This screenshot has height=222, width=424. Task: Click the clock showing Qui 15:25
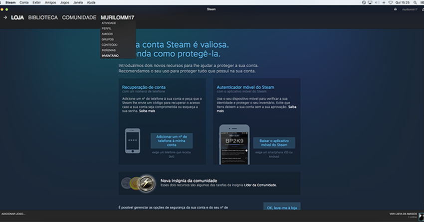point(403,2)
